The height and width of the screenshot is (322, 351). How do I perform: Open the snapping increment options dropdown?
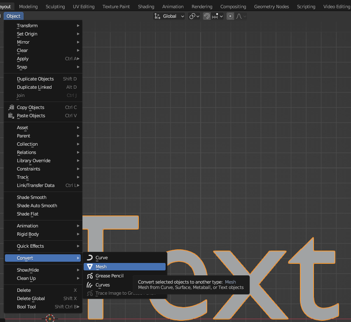(218, 16)
